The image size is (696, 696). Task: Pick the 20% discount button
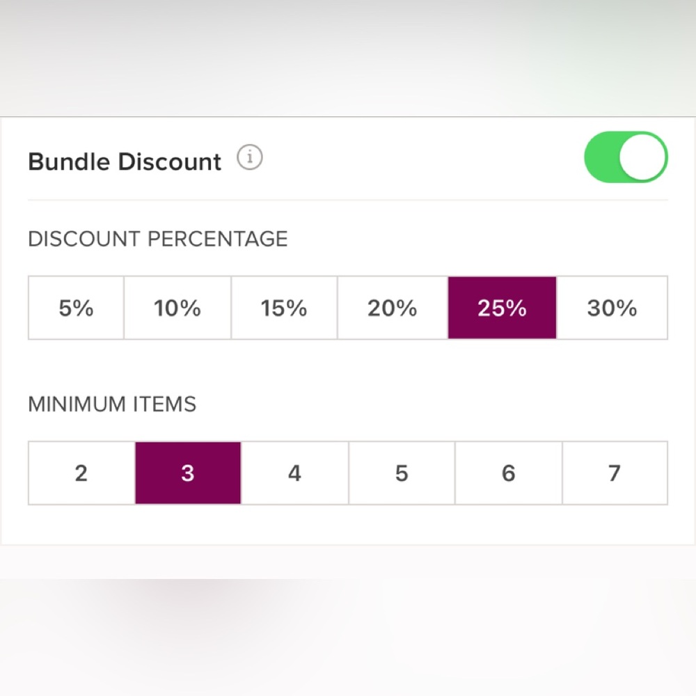point(393,308)
